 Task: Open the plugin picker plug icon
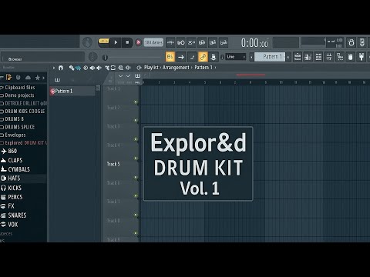(362, 57)
